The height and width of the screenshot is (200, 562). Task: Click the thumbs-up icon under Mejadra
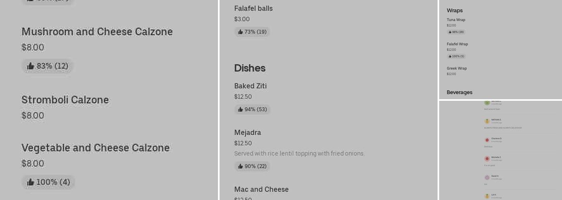(x=240, y=166)
